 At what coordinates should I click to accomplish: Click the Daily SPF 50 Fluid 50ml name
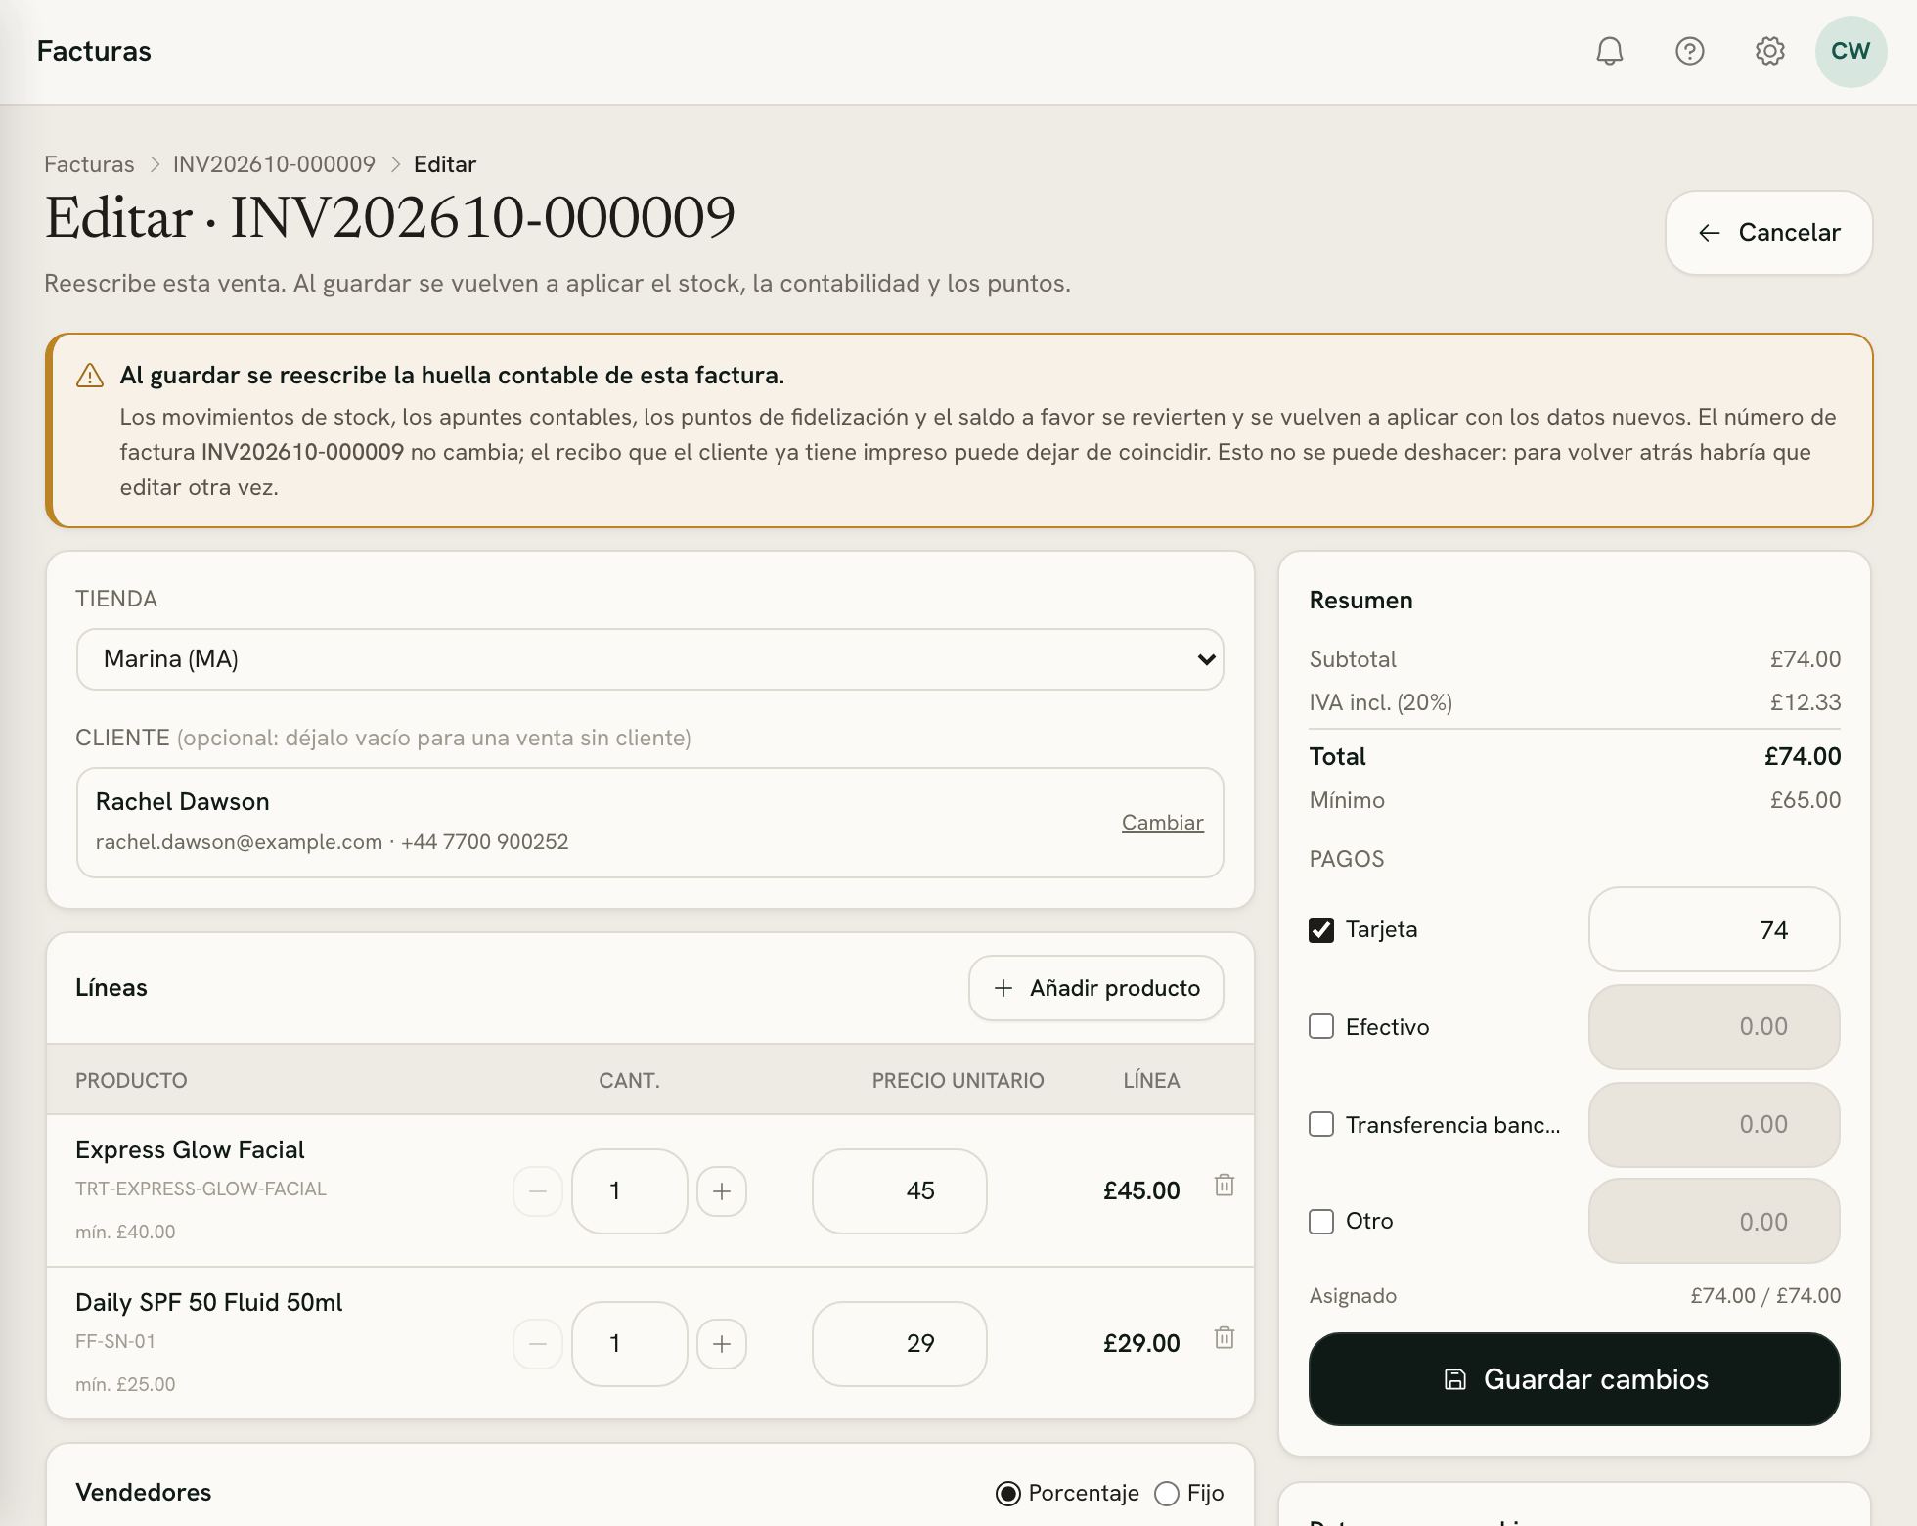point(209,1302)
